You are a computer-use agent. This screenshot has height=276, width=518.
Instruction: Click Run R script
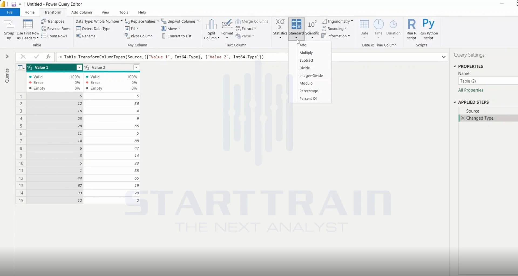pos(411,30)
